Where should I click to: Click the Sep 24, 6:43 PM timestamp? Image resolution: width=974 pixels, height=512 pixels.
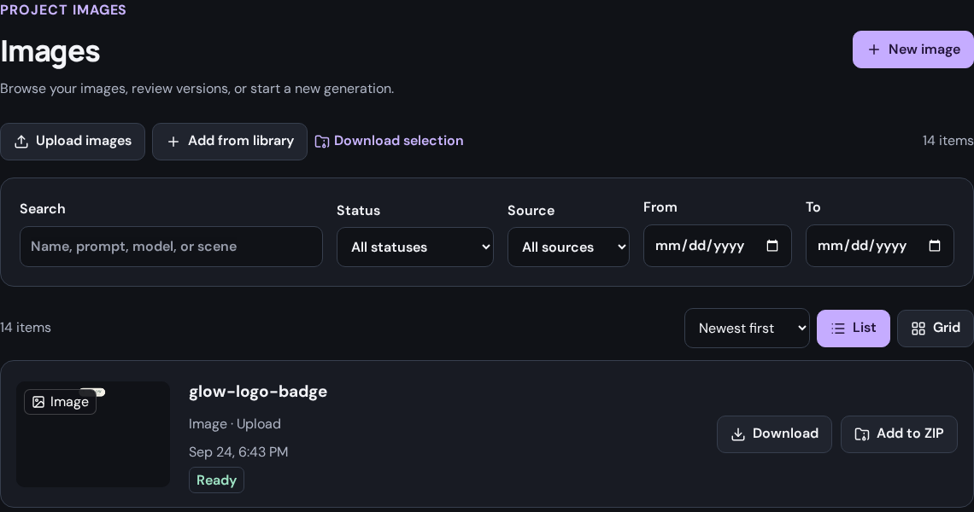click(x=238, y=451)
